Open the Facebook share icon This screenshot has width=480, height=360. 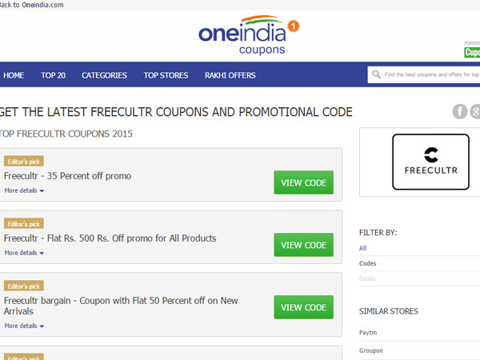pos(460,111)
